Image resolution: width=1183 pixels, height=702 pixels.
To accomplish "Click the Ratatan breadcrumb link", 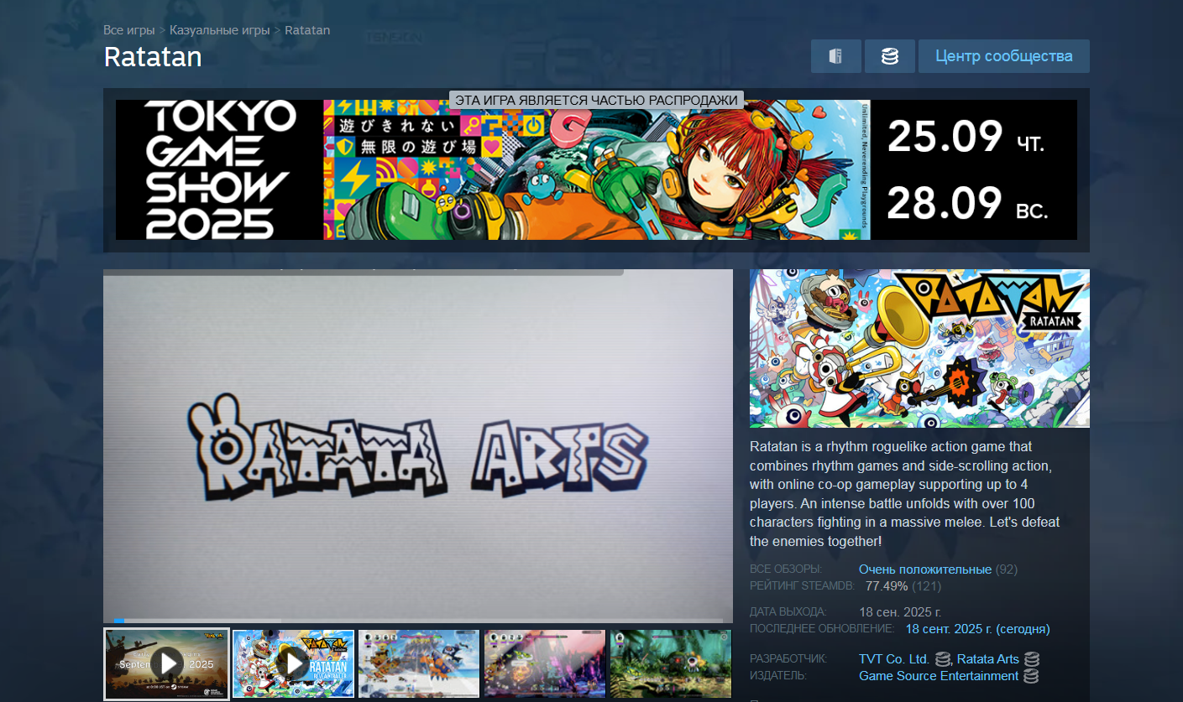I will click(x=307, y=30).
